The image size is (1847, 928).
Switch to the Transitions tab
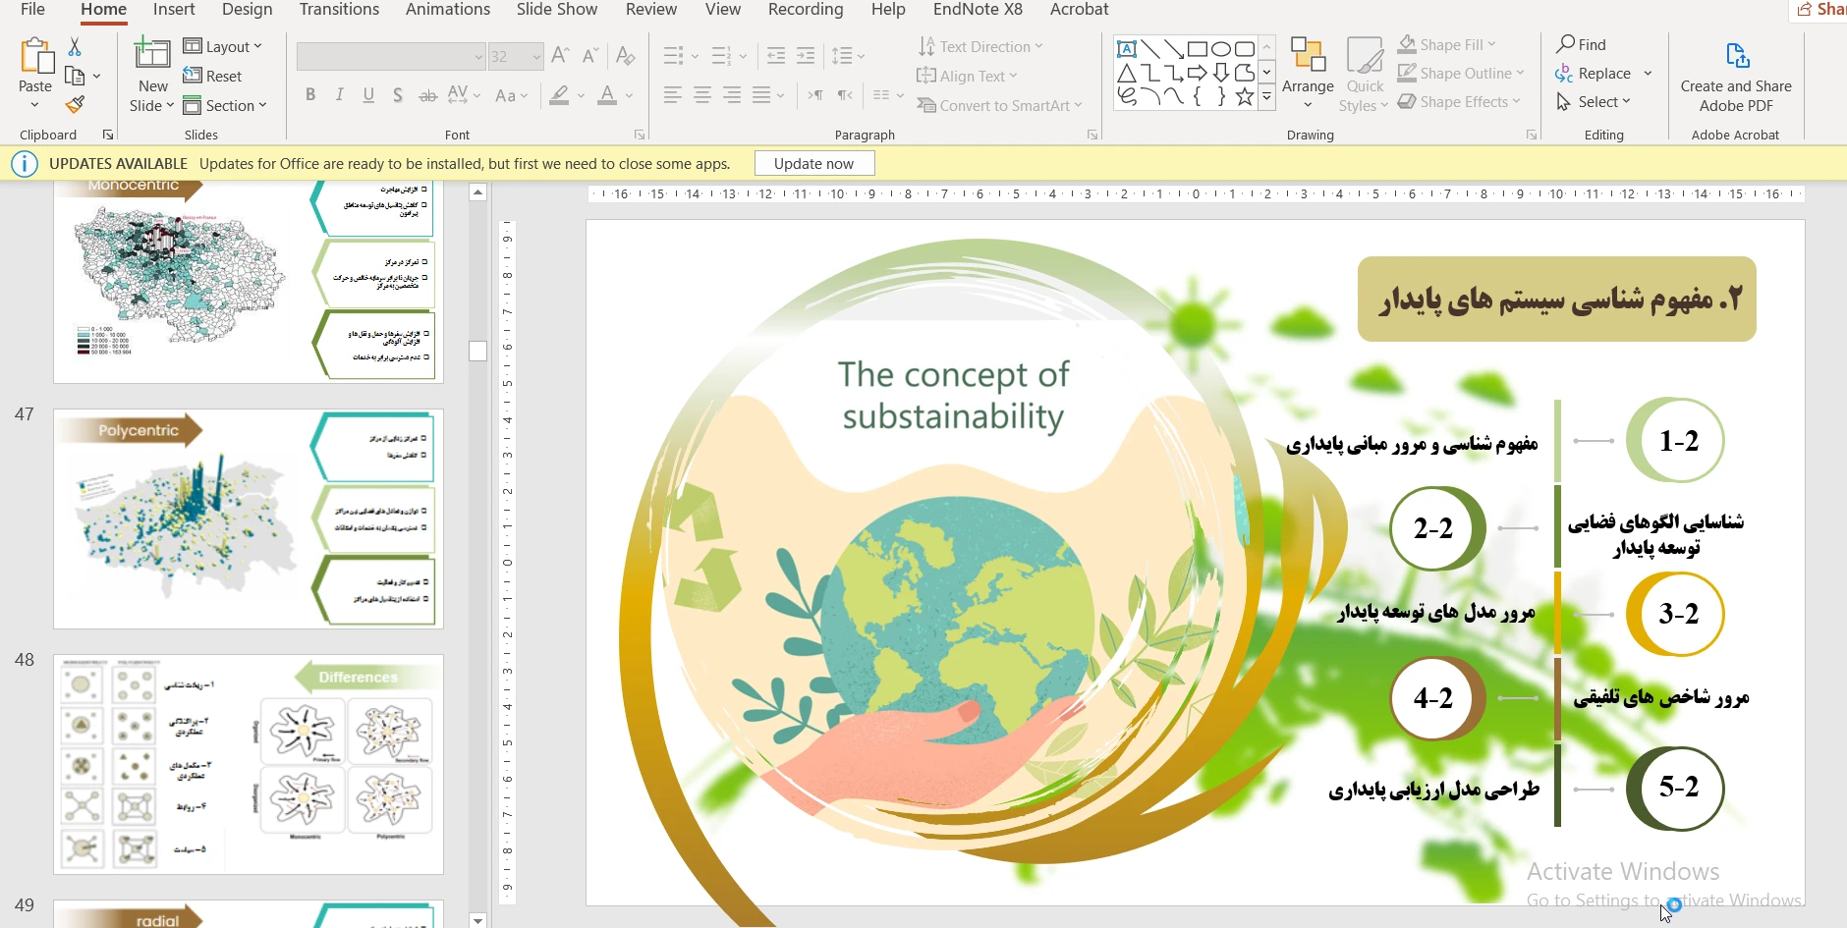coord(339,10)
